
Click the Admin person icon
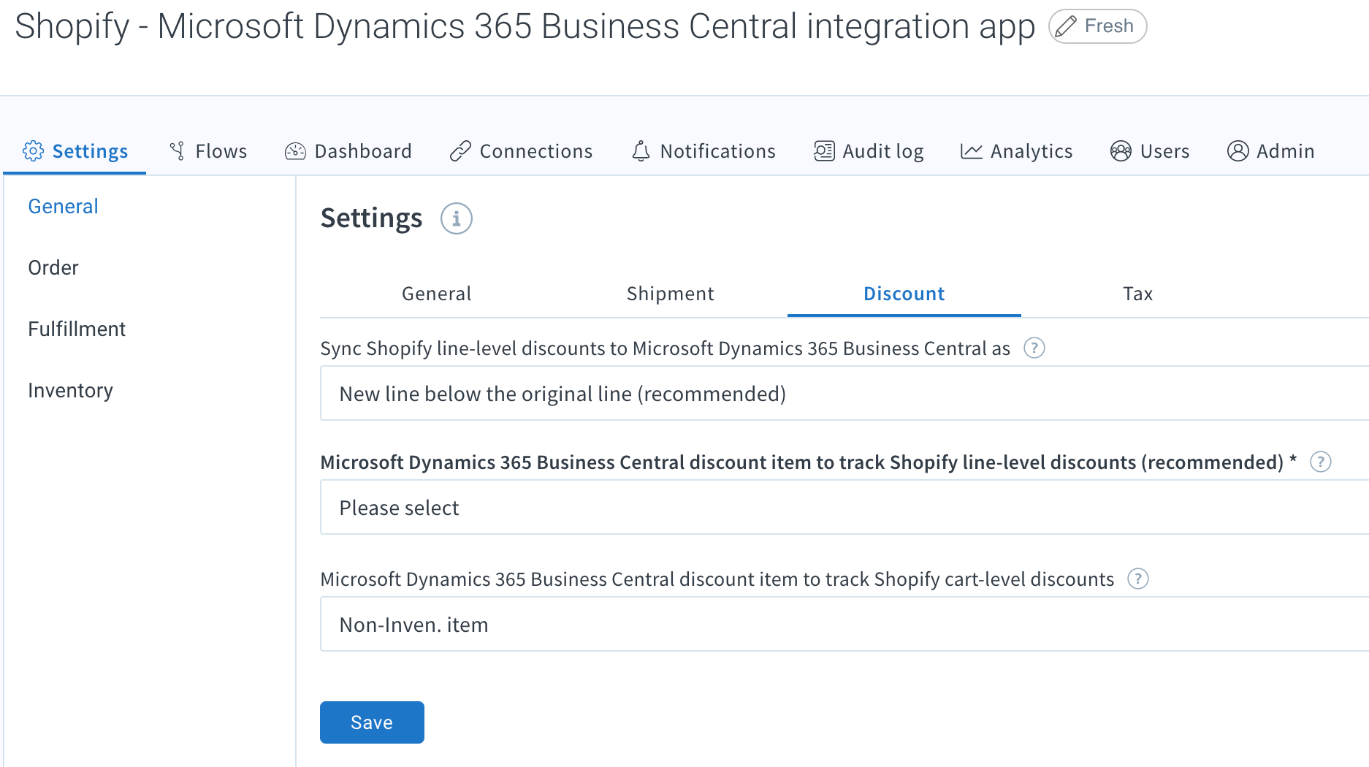1238,151
